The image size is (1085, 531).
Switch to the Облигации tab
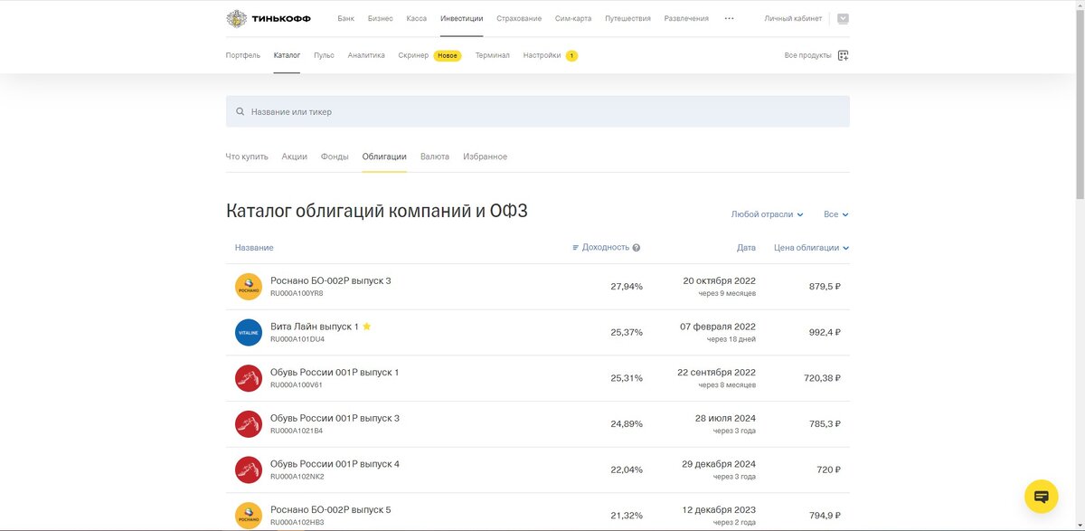(384, 156)
